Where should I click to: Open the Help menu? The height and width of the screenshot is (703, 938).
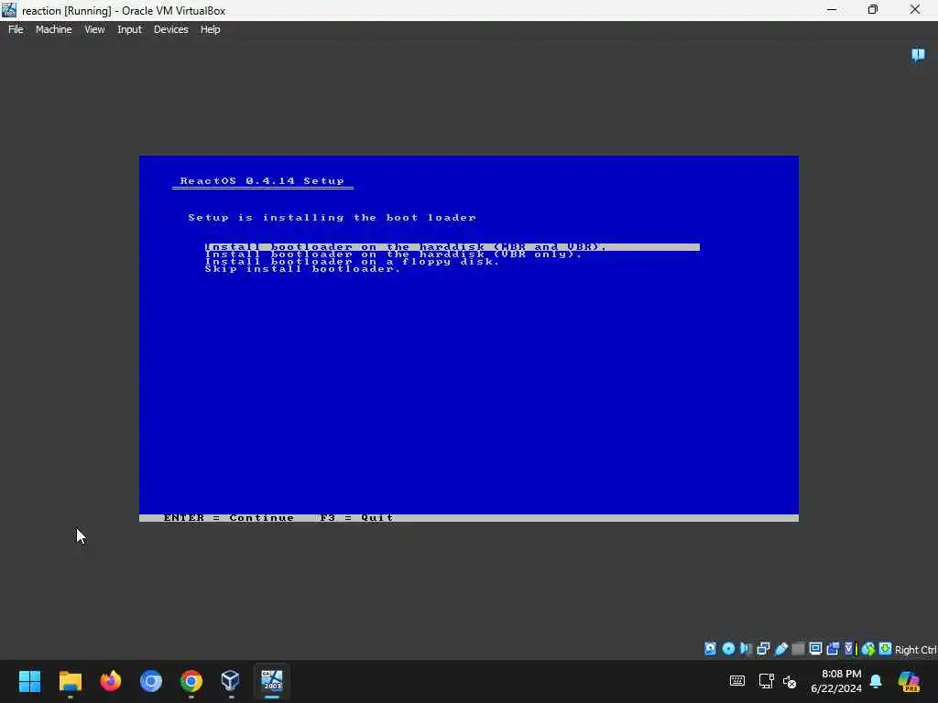point(210,29)
